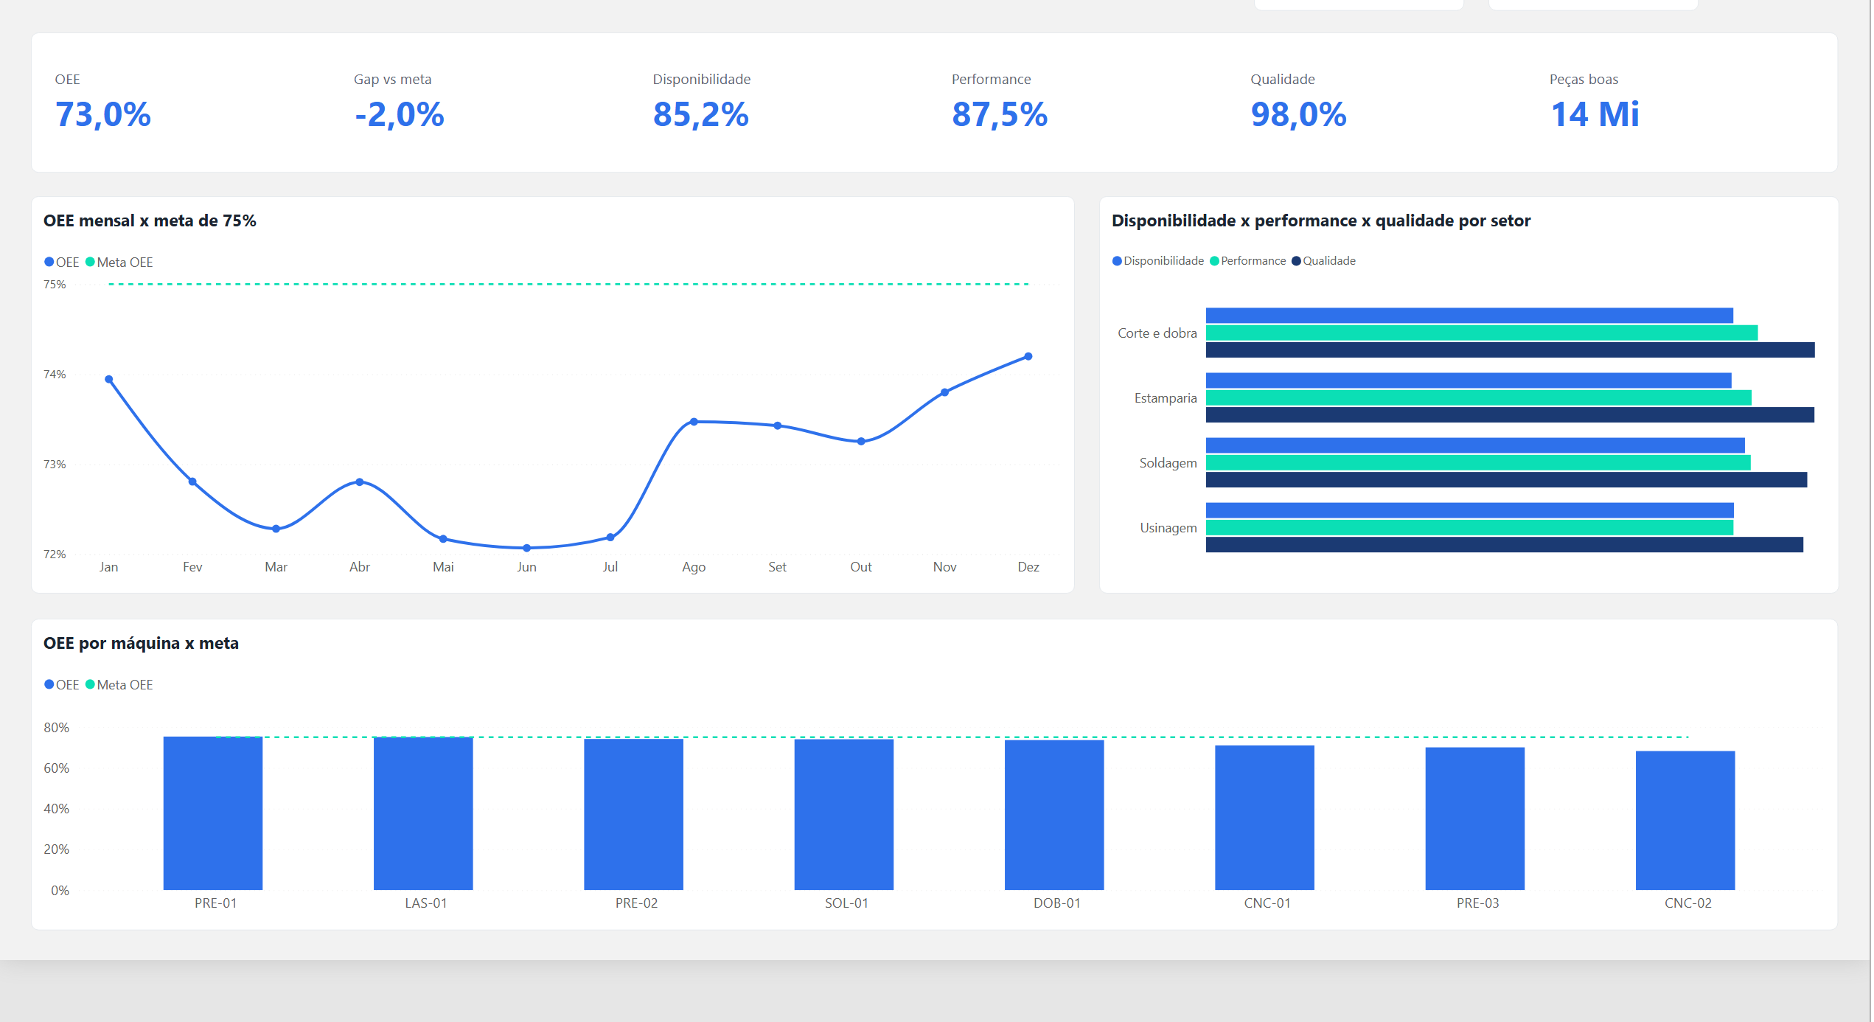Click Soldagem Performance green bar
The image size is (1874, 1022).
click(1478, 462)
